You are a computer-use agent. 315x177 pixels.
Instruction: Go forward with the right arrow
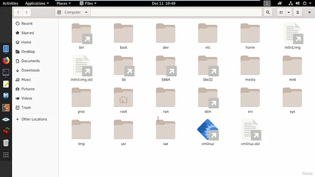pyautogui.click(x=26, y=12)
